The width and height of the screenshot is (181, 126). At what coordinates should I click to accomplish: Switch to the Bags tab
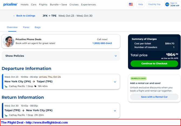click(38, 27)
